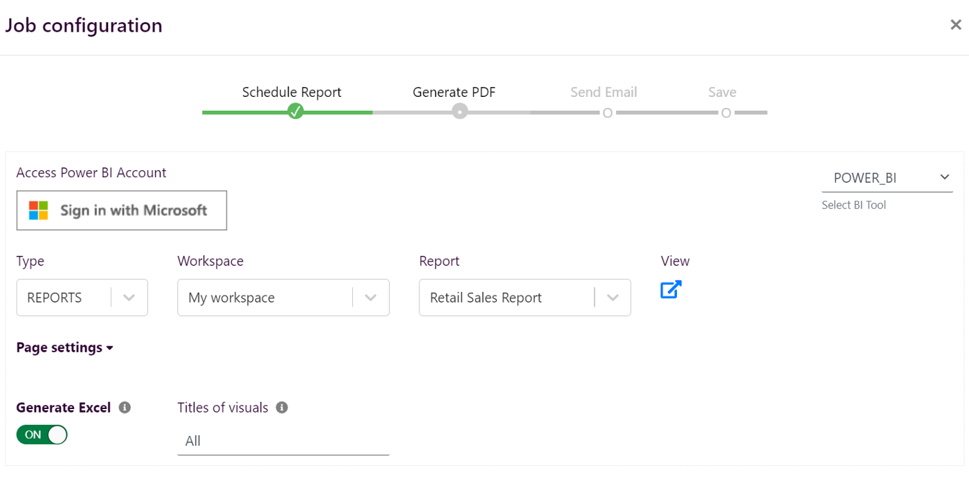Go to the Generate PDF step
The width and height of the screenshot is (969, 481).
[x=454, y=92]
